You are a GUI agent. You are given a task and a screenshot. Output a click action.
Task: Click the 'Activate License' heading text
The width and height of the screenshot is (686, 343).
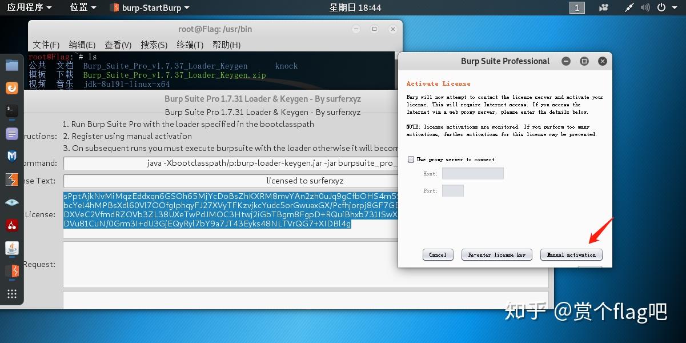point(438,83)
